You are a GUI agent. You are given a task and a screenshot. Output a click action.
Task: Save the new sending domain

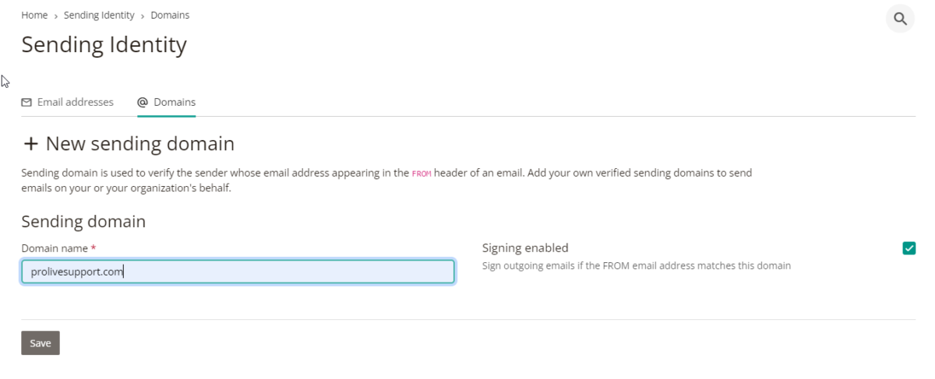point(41,343)
